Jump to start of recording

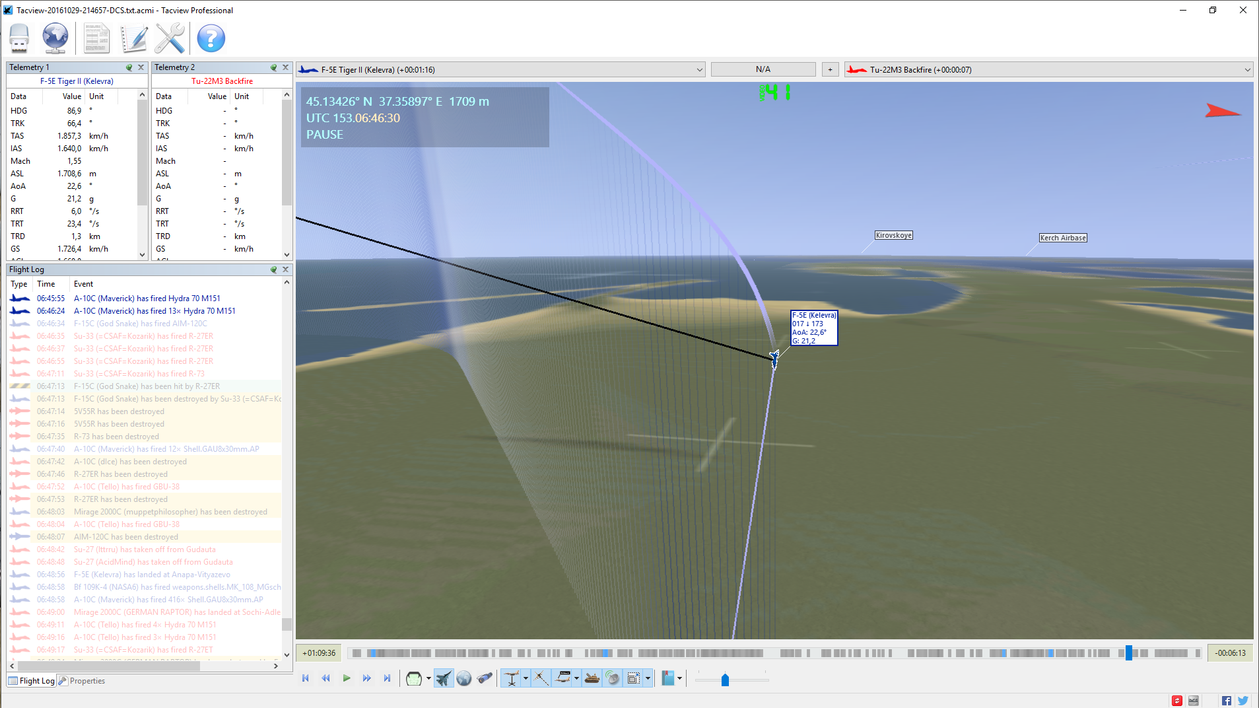click(306, 678)
